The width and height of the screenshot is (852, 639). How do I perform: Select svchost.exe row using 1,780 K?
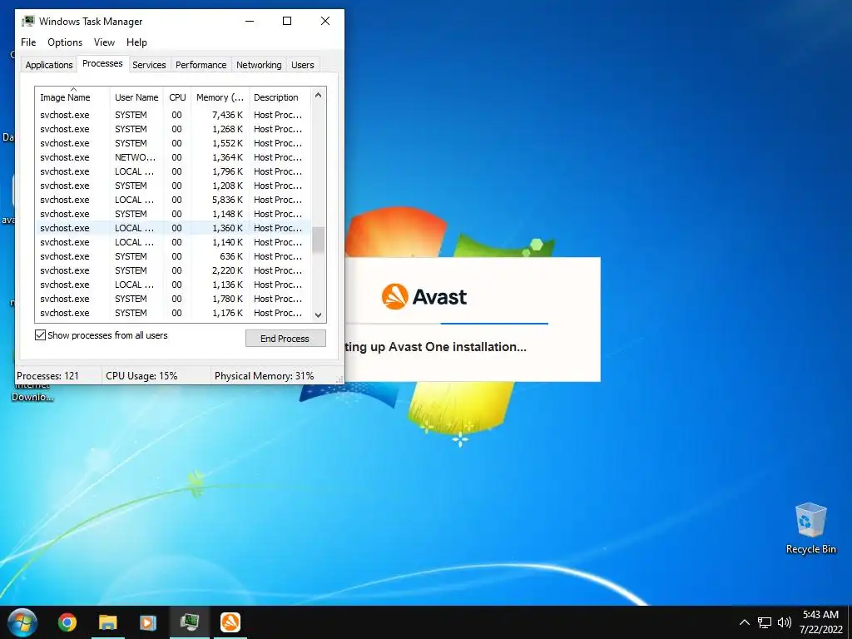173,299
